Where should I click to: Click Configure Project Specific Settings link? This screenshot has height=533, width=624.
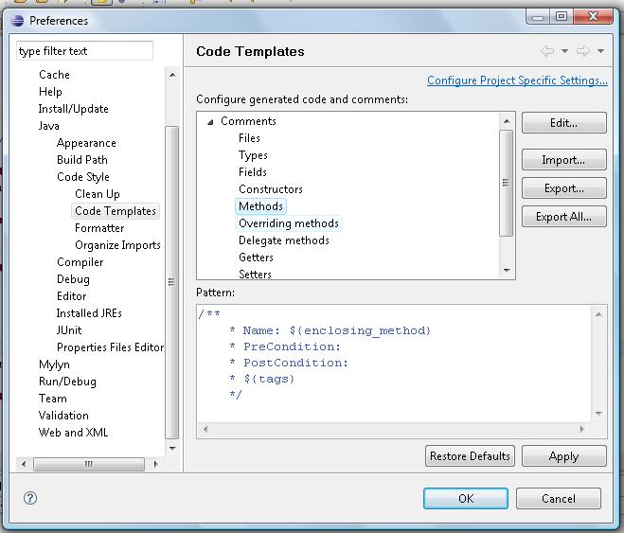[x=517, y=80]
